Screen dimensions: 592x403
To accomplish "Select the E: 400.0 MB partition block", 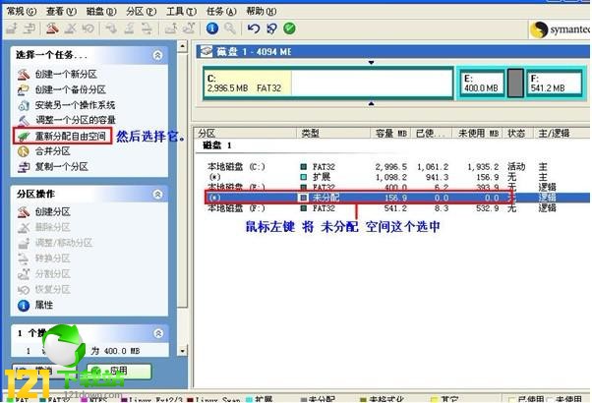I will tap(482, 83).
